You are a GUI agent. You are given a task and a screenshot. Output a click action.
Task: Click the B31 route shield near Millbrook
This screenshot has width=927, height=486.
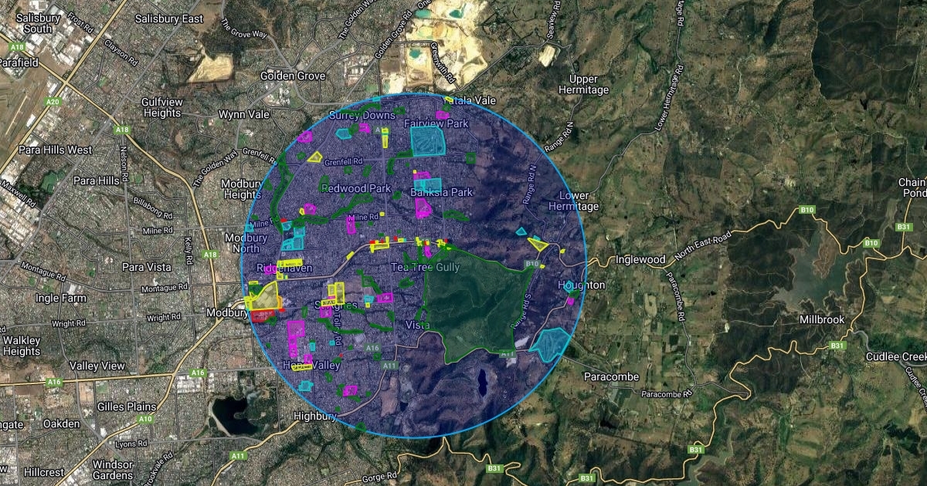coord(837,346)
